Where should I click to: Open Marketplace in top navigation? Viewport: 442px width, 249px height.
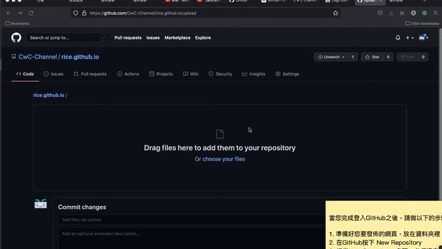(x=177, y=37)
